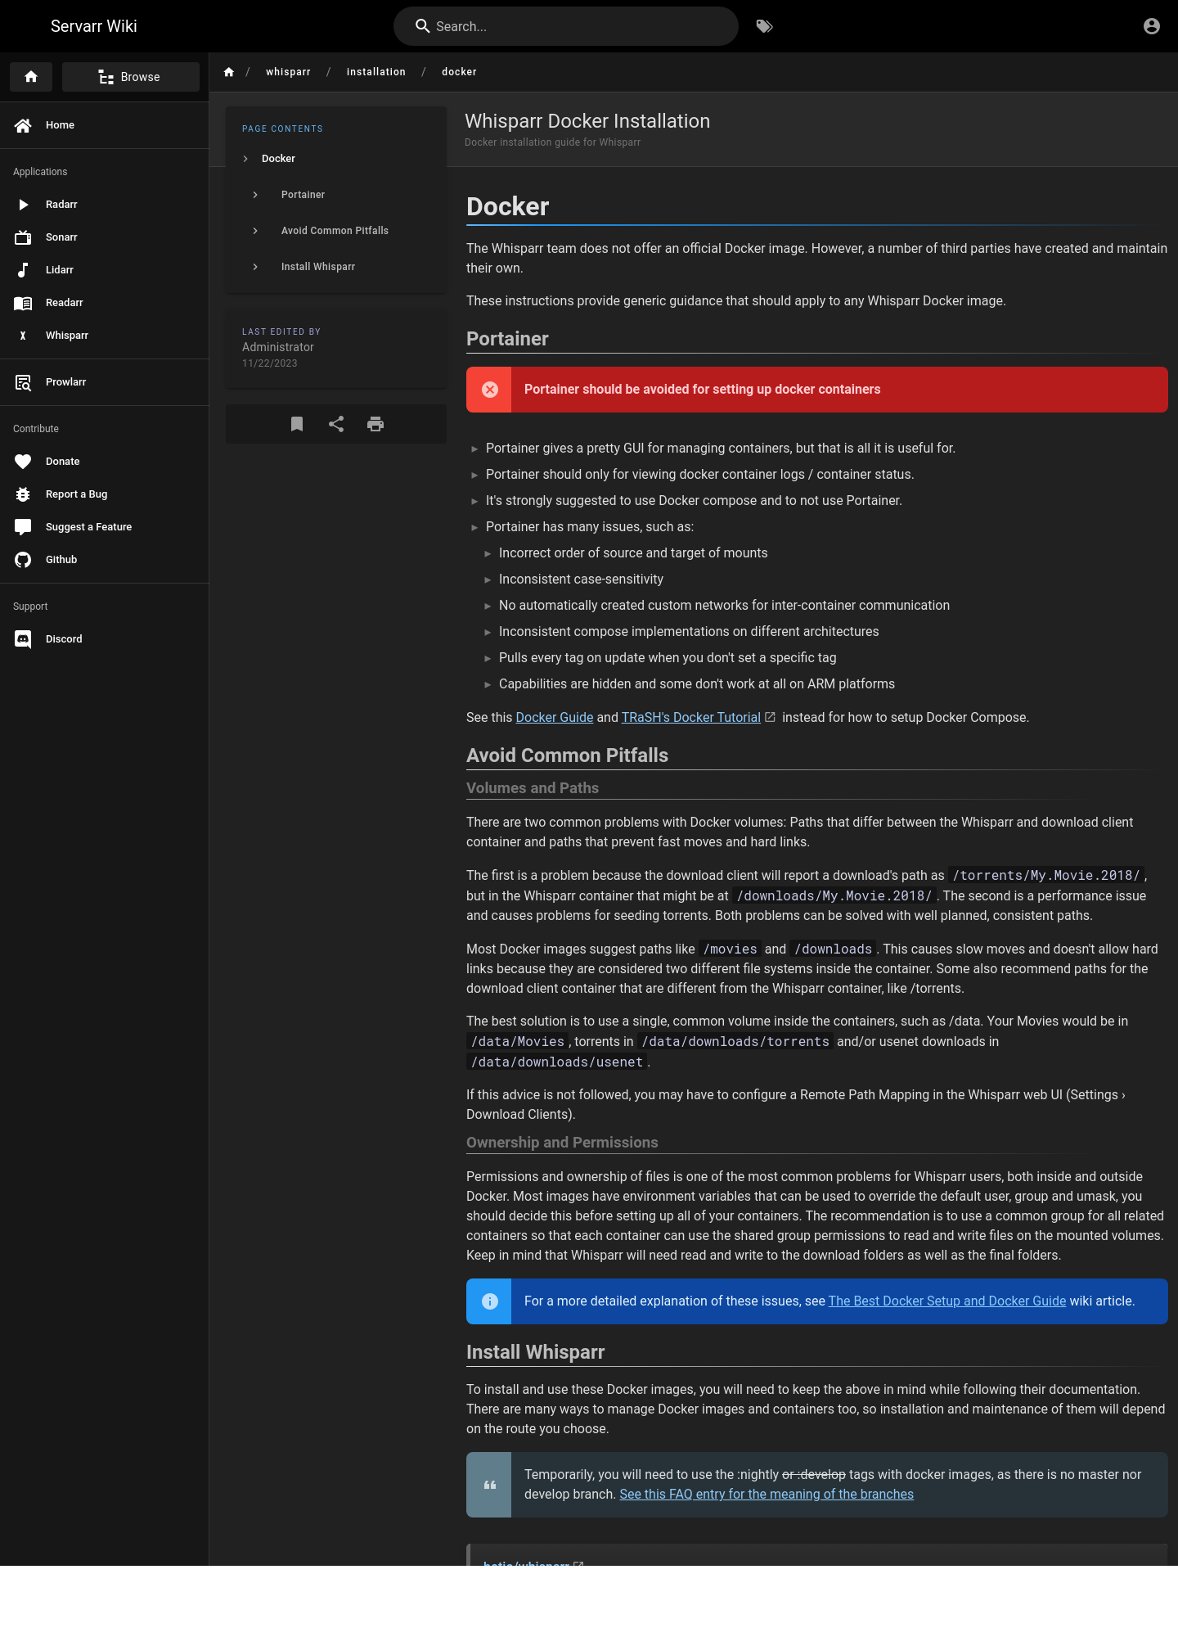Click the home button in sidebar top
This screenshot has width=1178, height=1637.
point(31,77)
